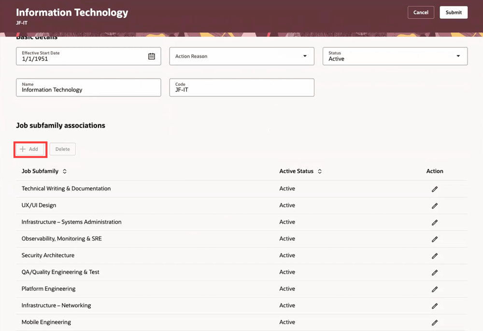Edit the Platform Engineering row
The width and height of the screenshot is (483, 331).
click(x=435, y=289)
